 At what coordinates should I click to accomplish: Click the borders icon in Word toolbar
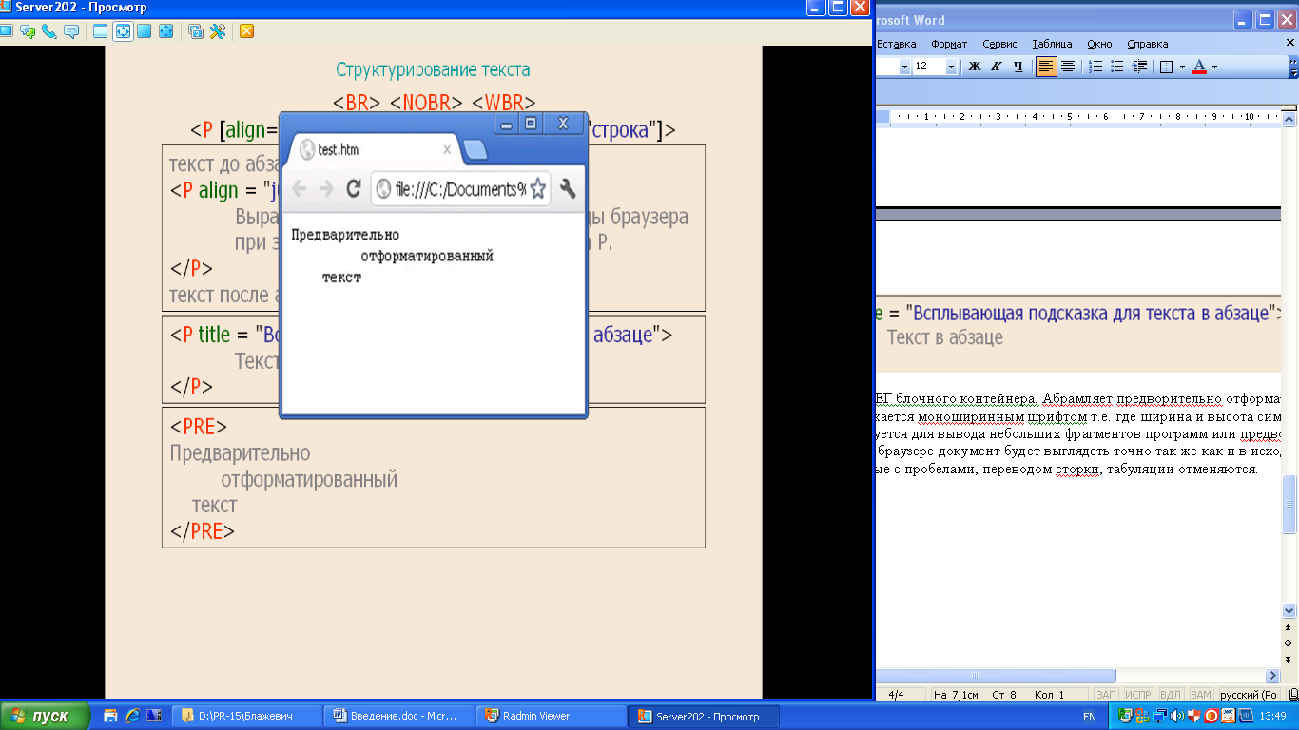point(1166,67)
